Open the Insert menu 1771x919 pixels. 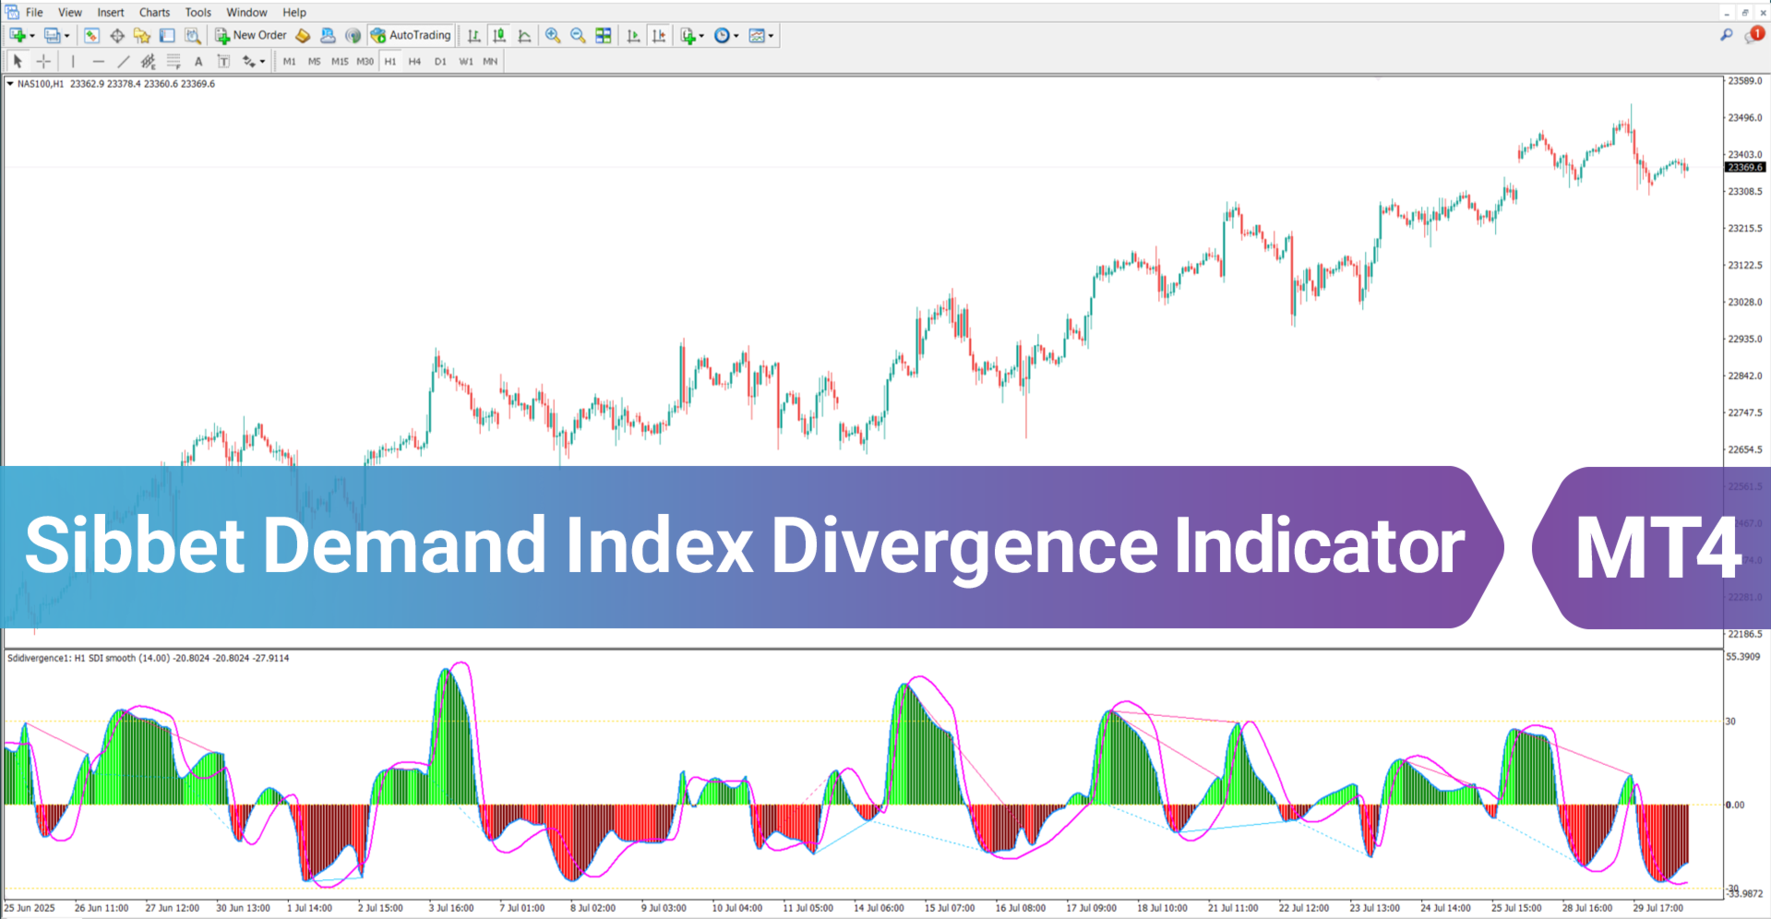point(111,12)
